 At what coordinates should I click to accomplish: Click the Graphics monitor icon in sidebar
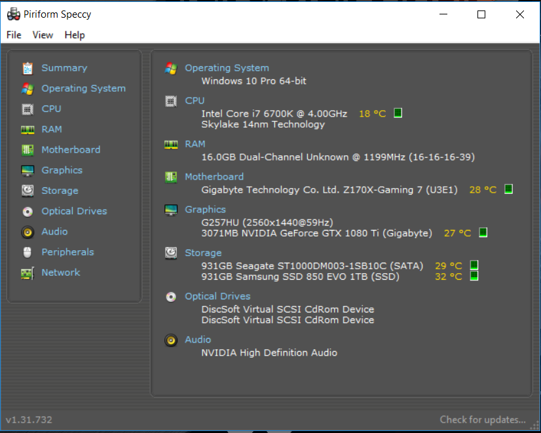(x=28, y=170)
